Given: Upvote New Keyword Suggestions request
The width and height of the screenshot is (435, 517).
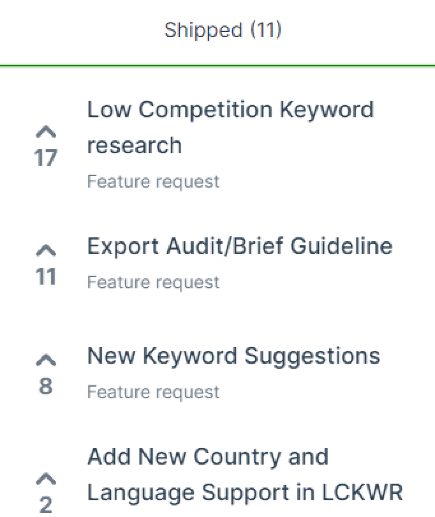Looking at the screenshot, I should (x=46, y=360).
